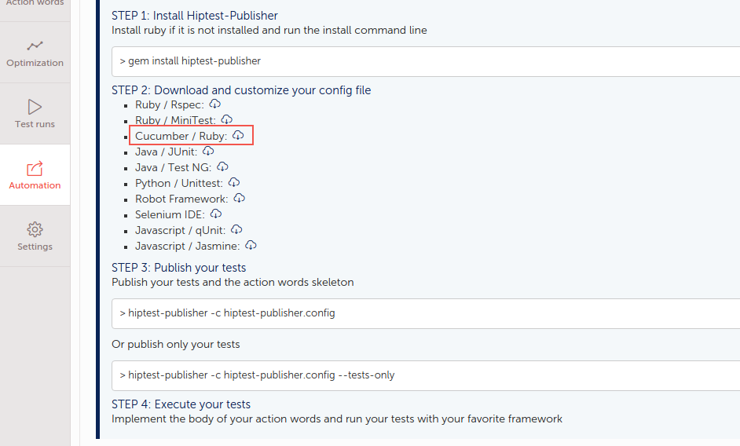Click the gem install hiptest-publisher command box
The width and height of the screenshot is (740, 446).
point(426,61)
